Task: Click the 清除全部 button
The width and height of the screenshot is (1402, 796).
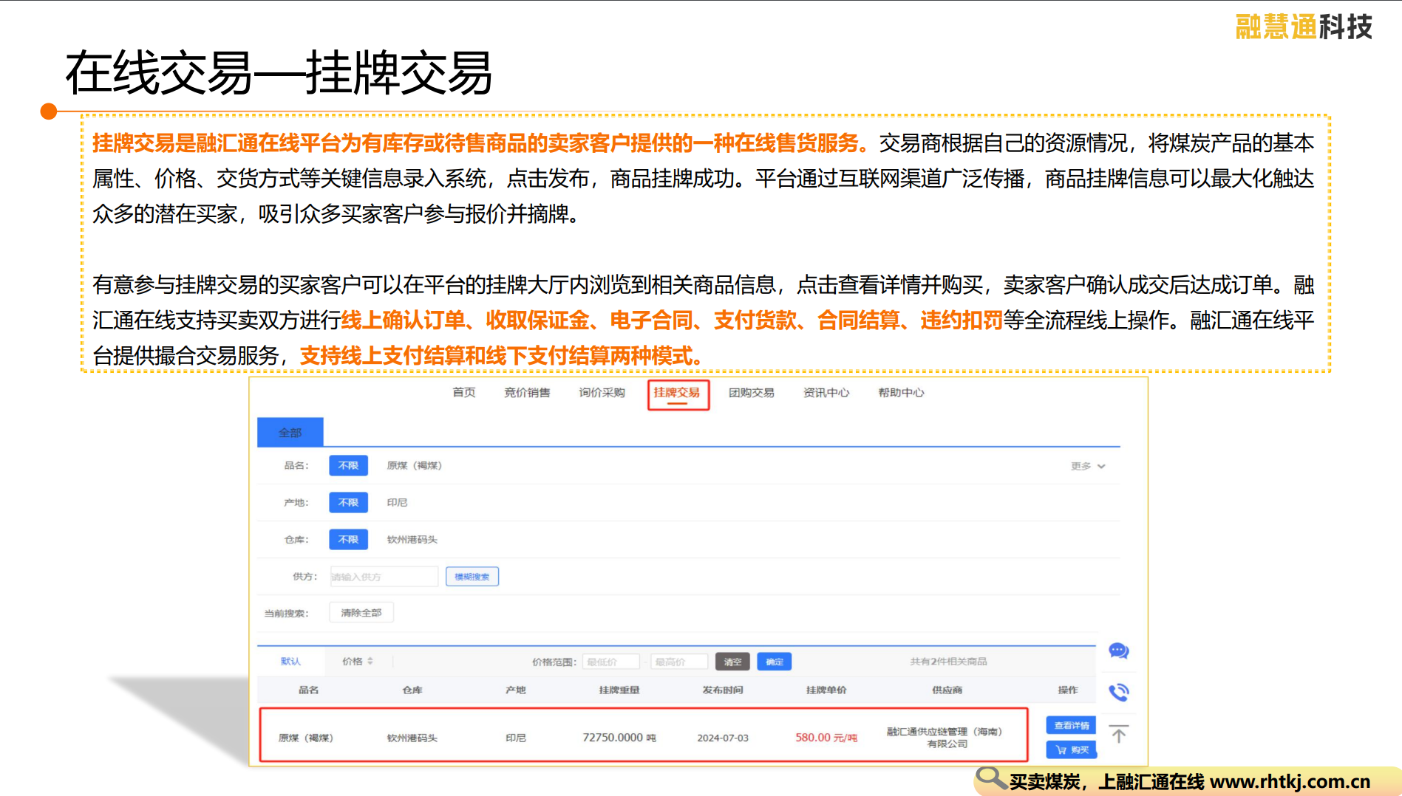Action: click(361, 612)
